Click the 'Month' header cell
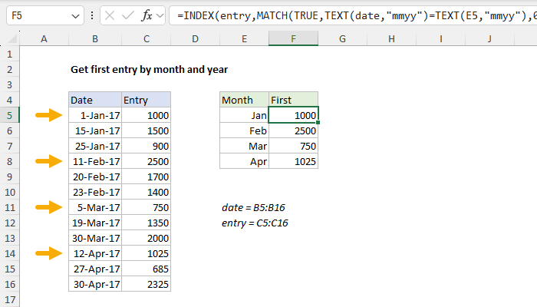The height and width of the screenshot is (307, 537). (x=244, y=100)
